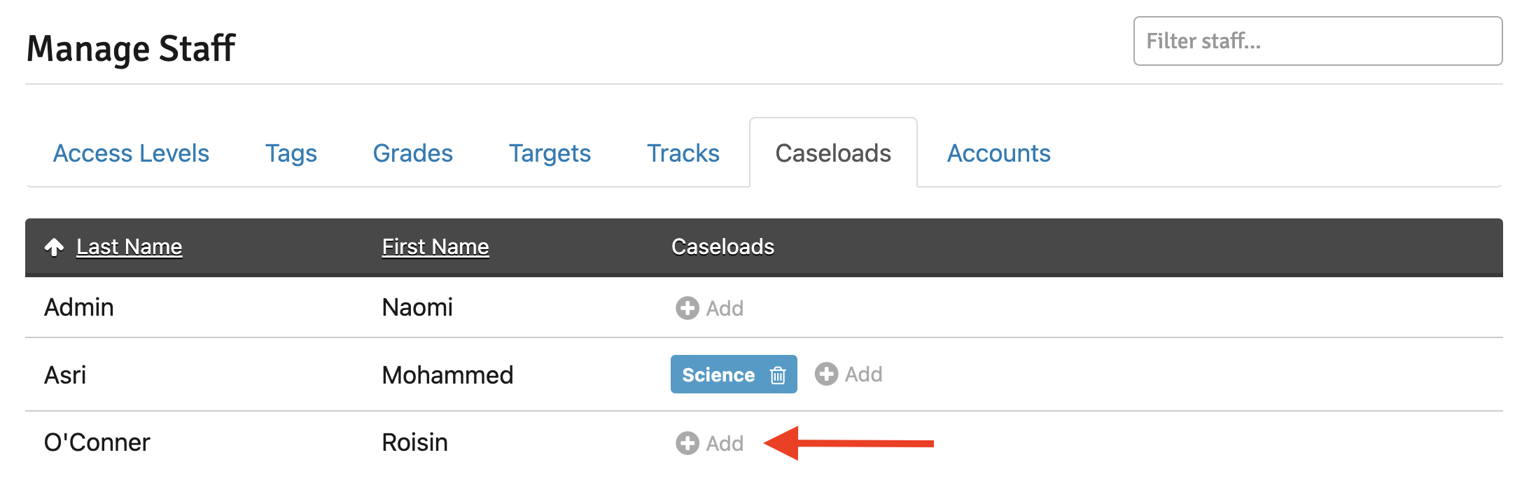1529x483 pixels.
Task: Click the plus icon in Naomi Admin's row
Action: [x=687, y=308]
